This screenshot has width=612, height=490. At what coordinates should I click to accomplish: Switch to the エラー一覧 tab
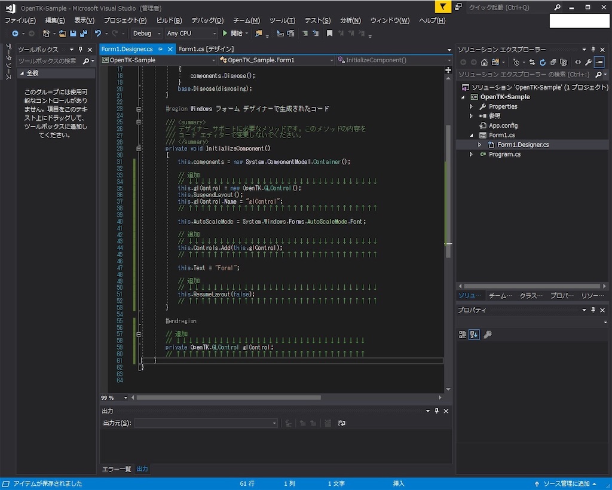pos(117,469)
